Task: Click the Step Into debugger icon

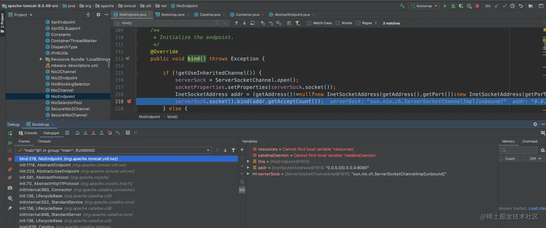Action: coord(85,133)
